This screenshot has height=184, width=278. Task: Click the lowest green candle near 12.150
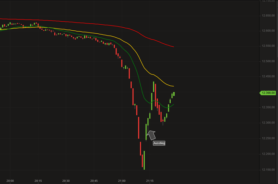[x=144, y=160]
